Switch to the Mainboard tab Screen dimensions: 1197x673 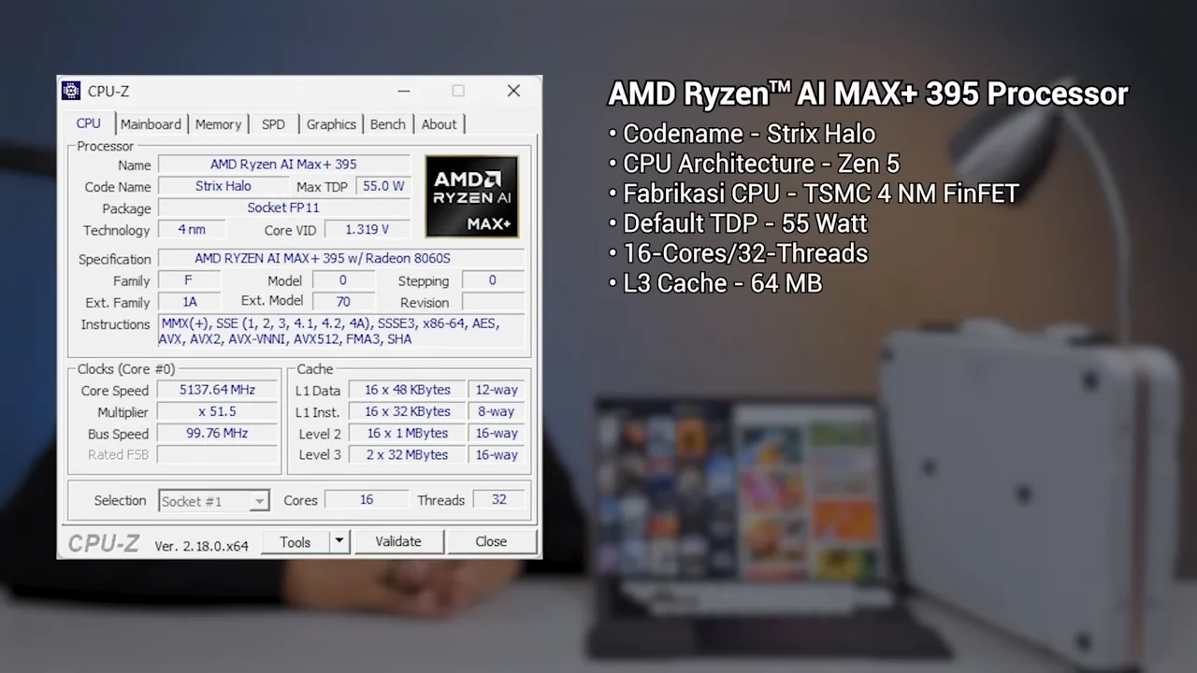point(151,124)
